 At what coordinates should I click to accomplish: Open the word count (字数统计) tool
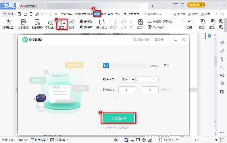[x=50, y=24]
